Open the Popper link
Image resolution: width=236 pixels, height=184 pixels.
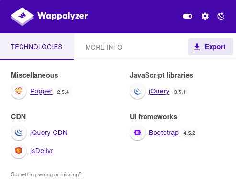(x=41, y=92)
